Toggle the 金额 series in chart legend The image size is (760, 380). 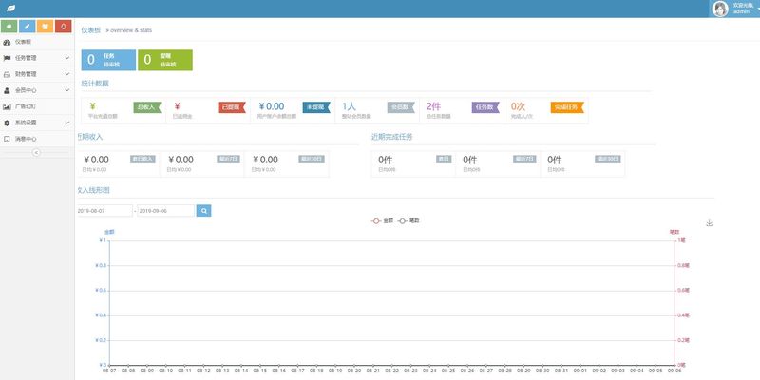pos(383,220)
